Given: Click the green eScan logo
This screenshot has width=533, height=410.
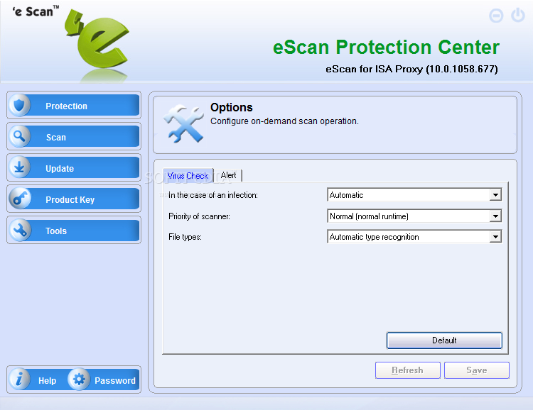Looking at the screenshot, I should pos(97,38).
